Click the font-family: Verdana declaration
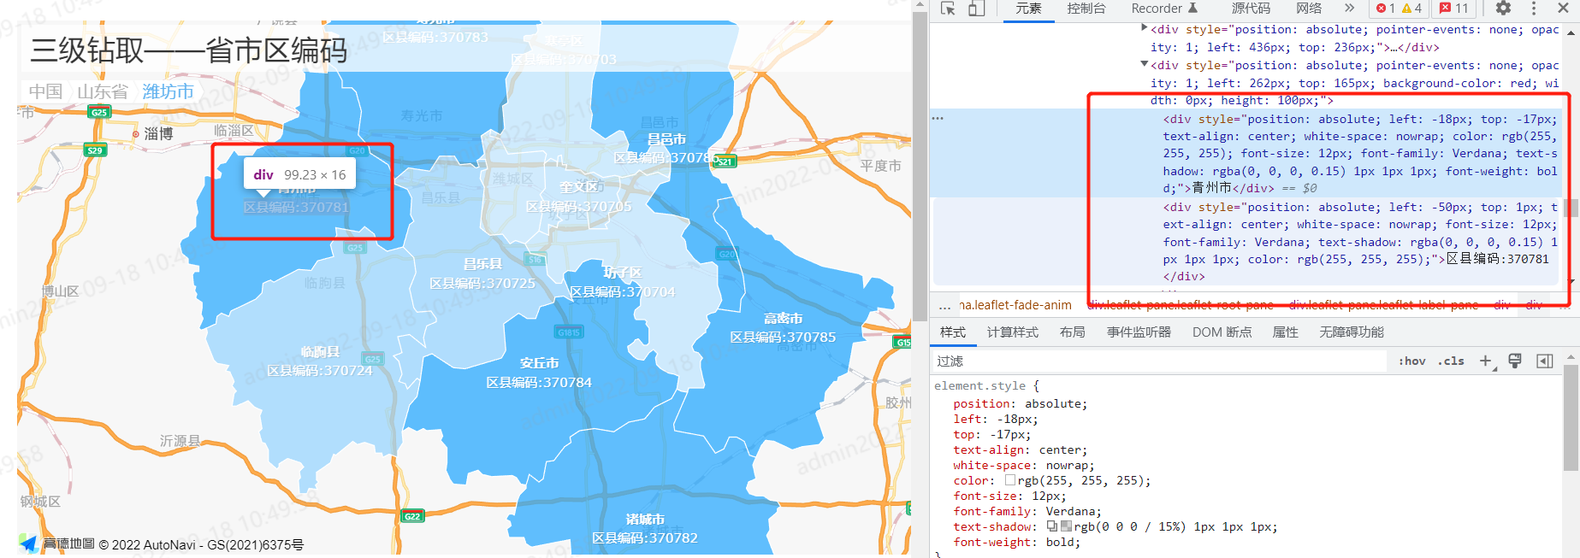Screen dimensions: 1580x558 coord(1027,512)
